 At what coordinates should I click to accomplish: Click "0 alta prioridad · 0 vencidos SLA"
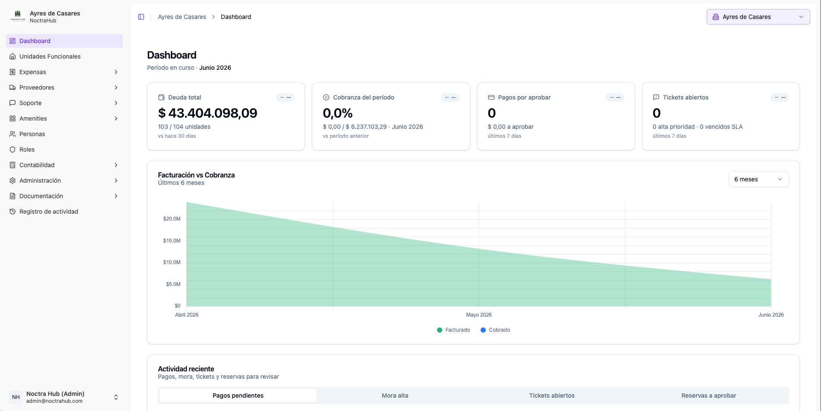(x=698, y=127)
